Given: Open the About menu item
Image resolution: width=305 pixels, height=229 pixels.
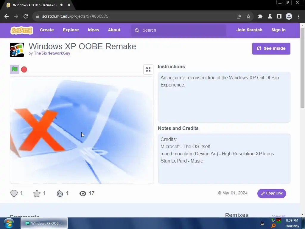Looking at the screenshot, I should click(x=114, y=30).
